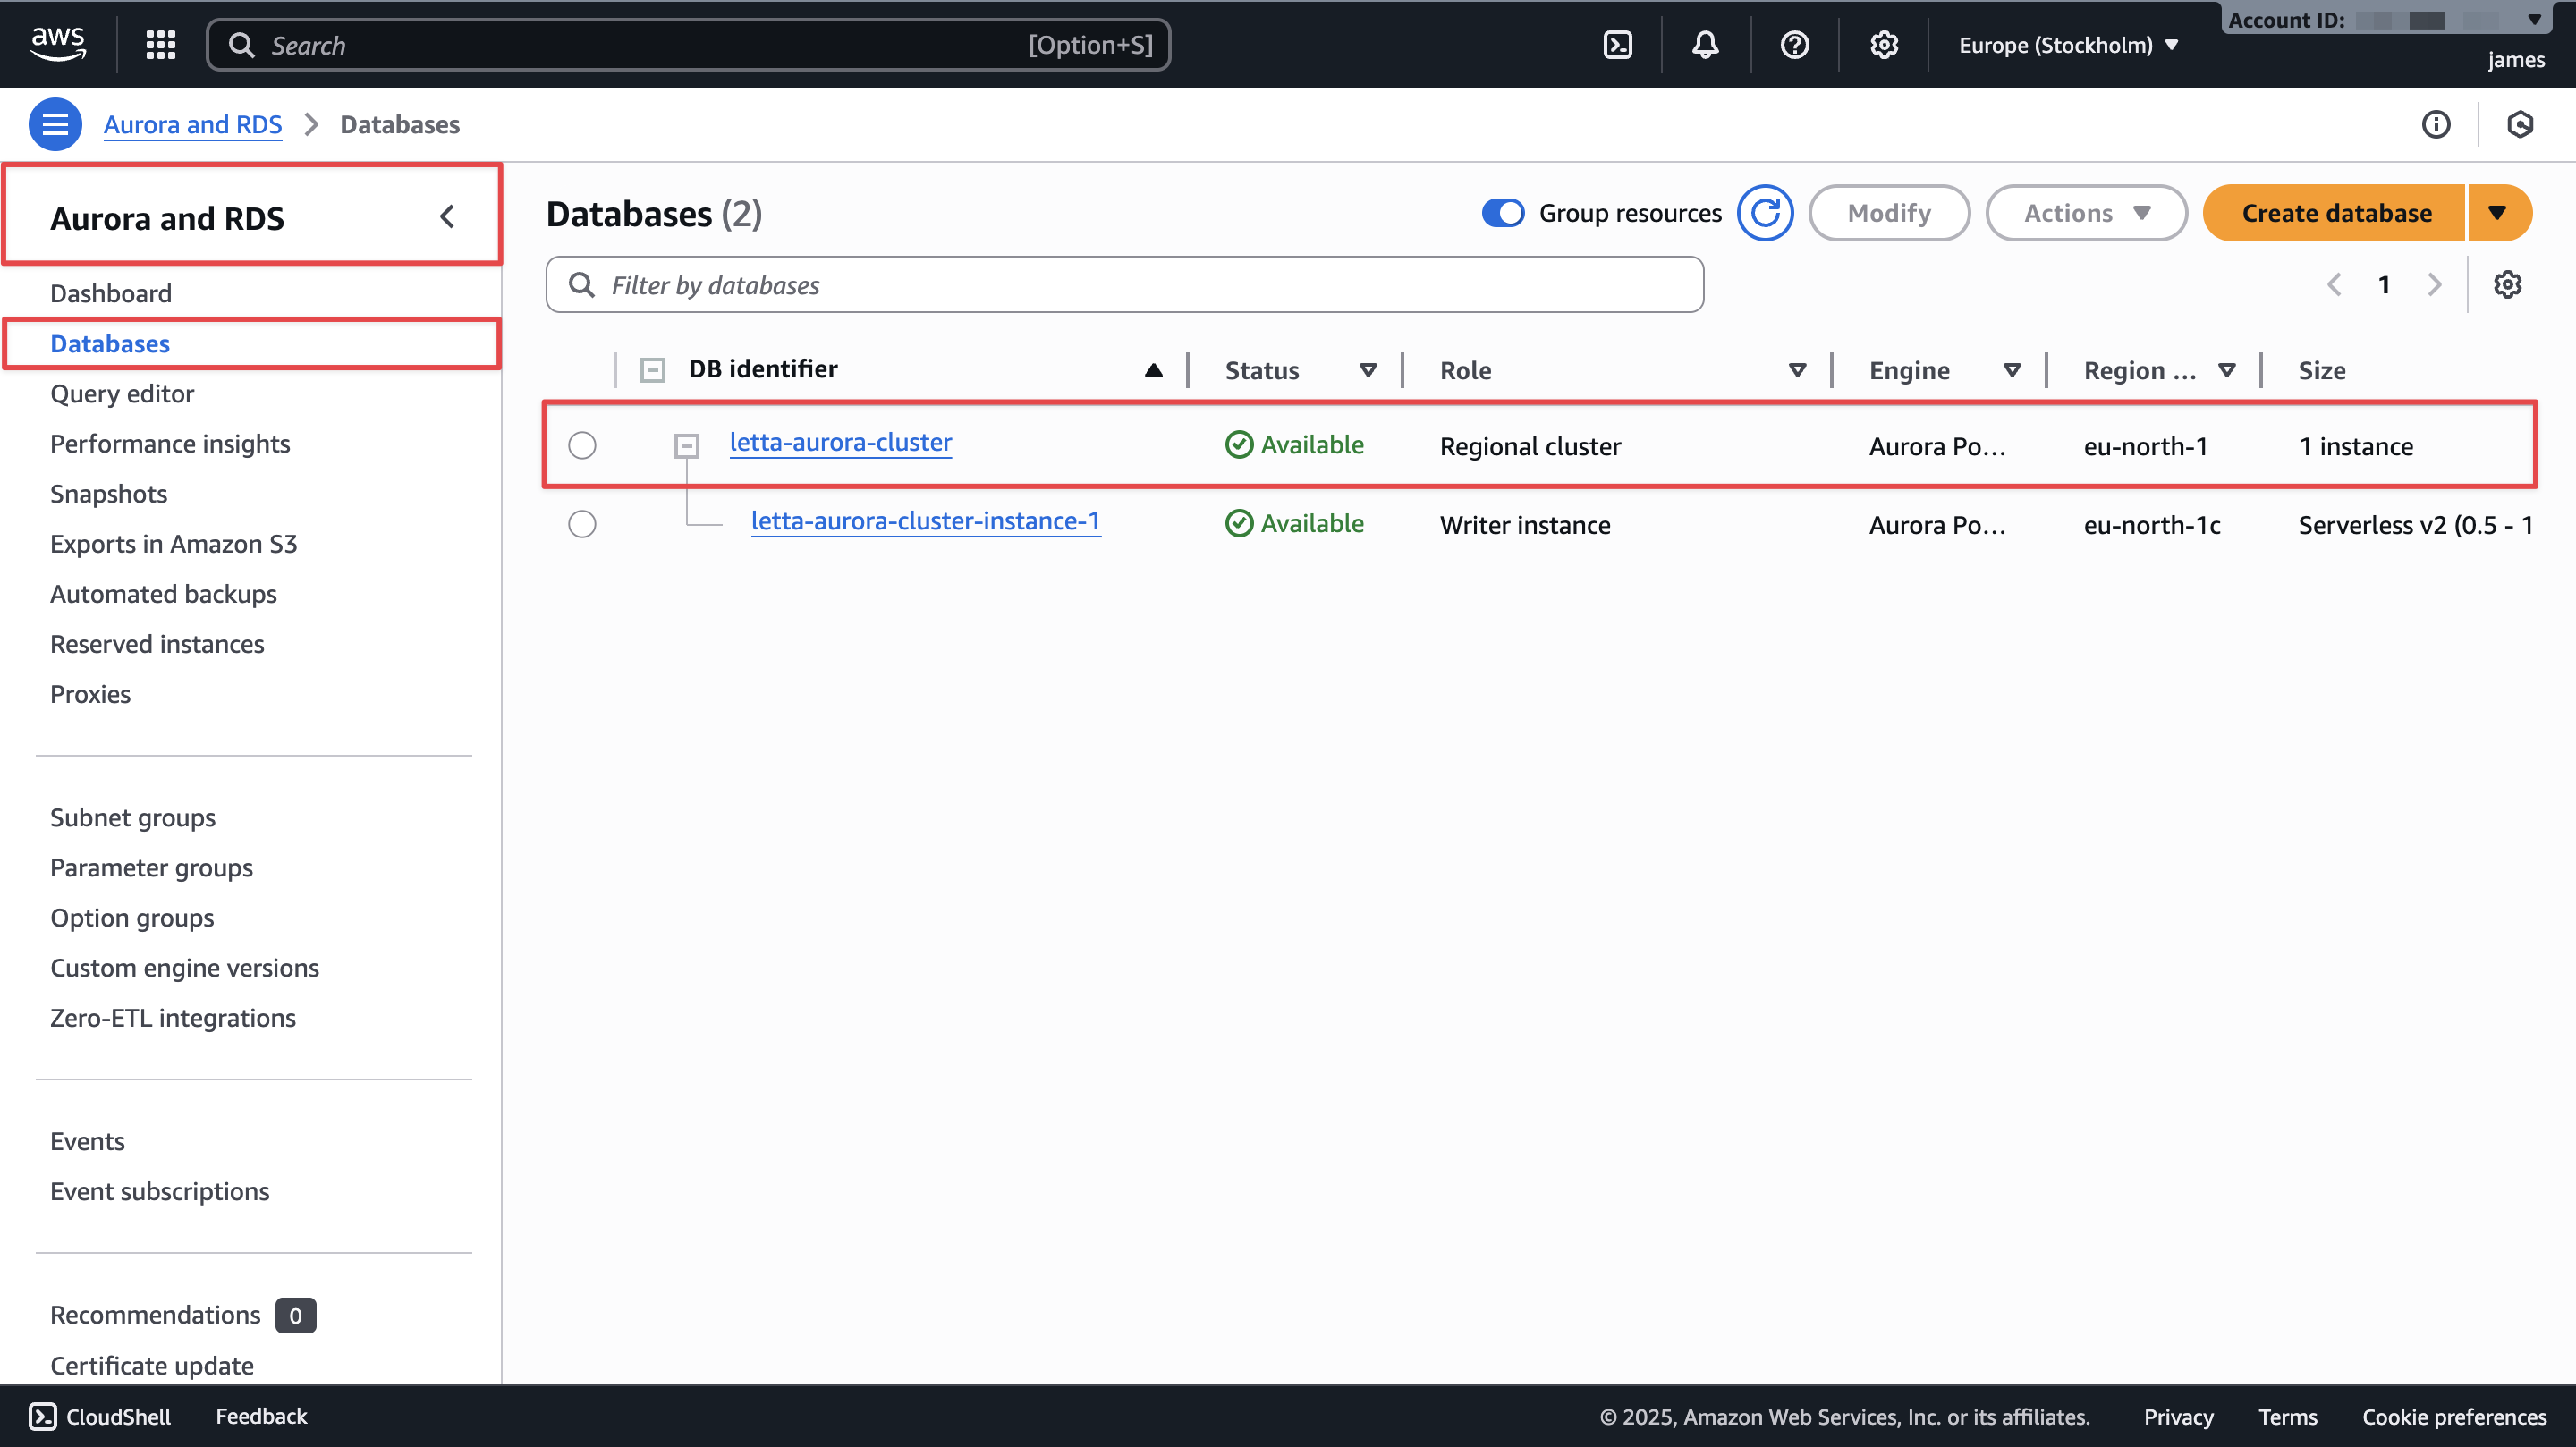Click the Create database button
This screenshot has height=1447, width=2576.
2335,213
